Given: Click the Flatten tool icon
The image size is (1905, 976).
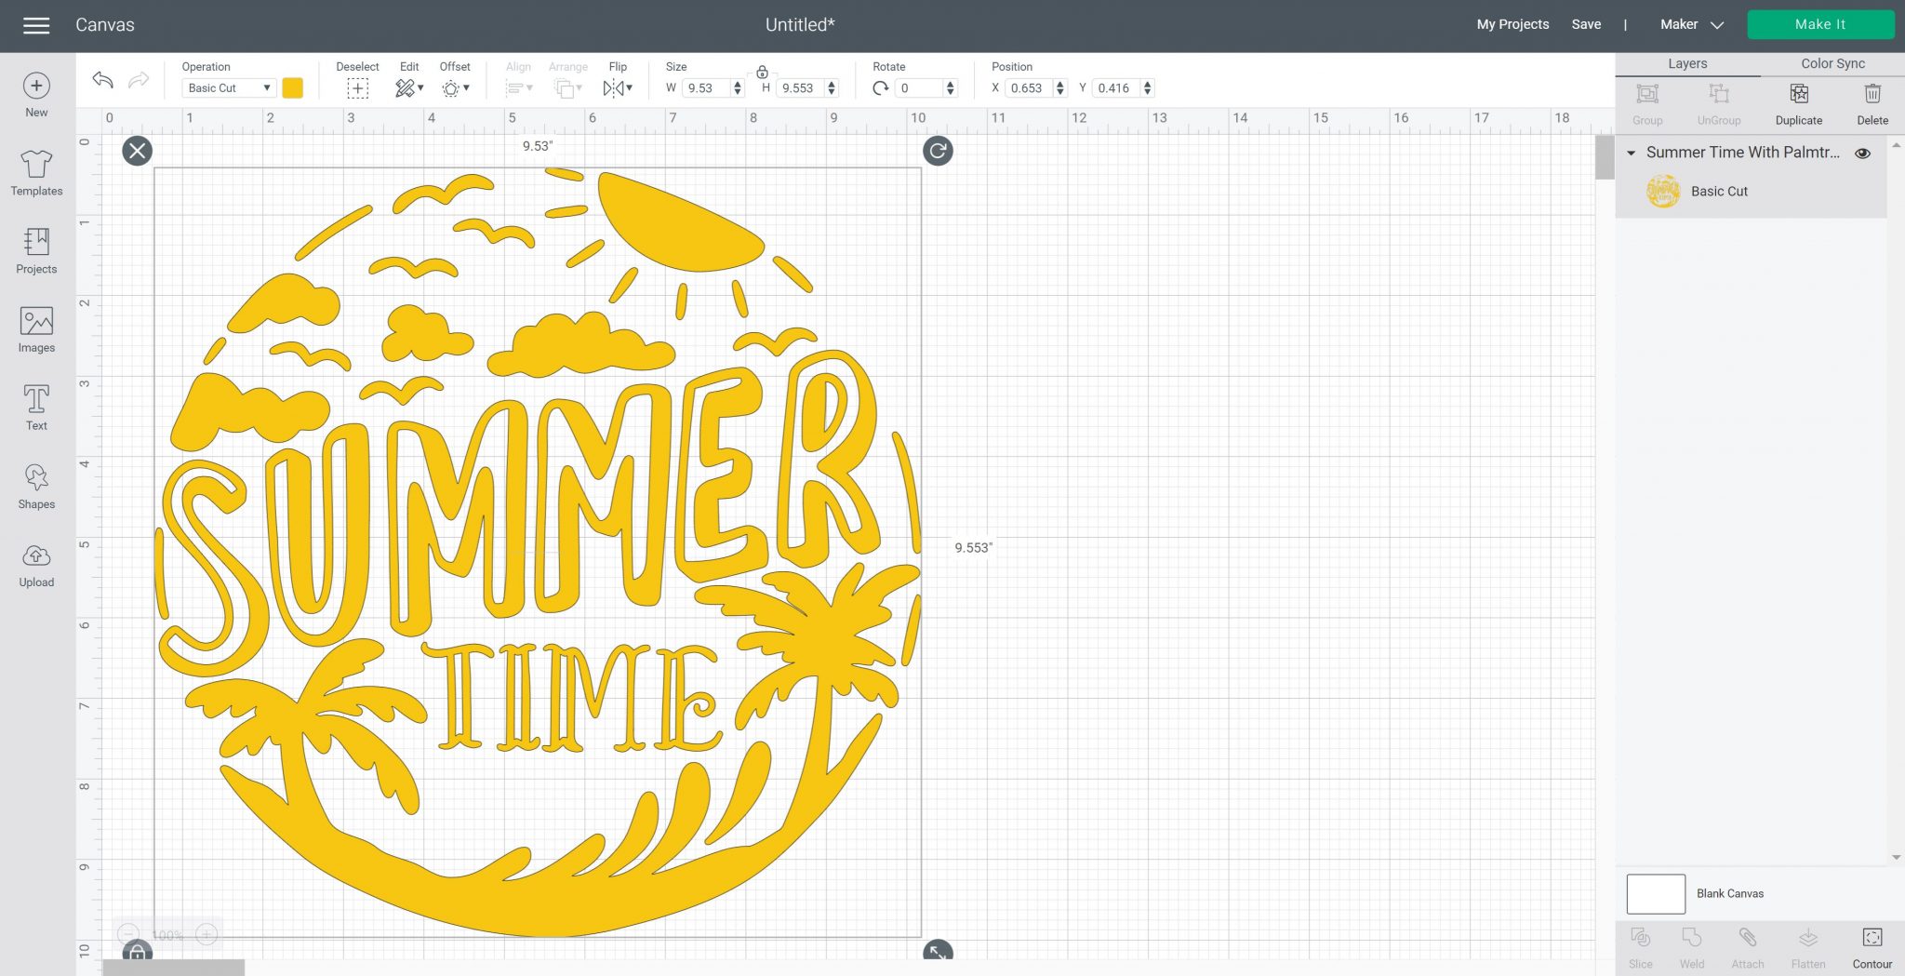Looking at the screenshot, I should [1808, 937].
